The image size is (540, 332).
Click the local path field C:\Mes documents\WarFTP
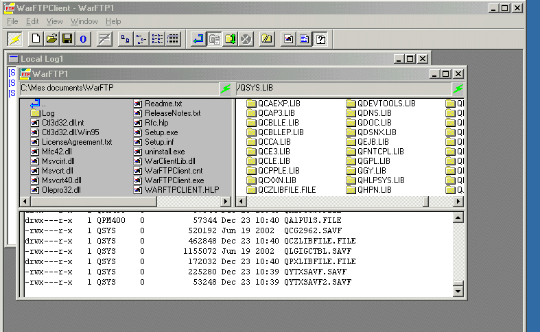(119, 88)
